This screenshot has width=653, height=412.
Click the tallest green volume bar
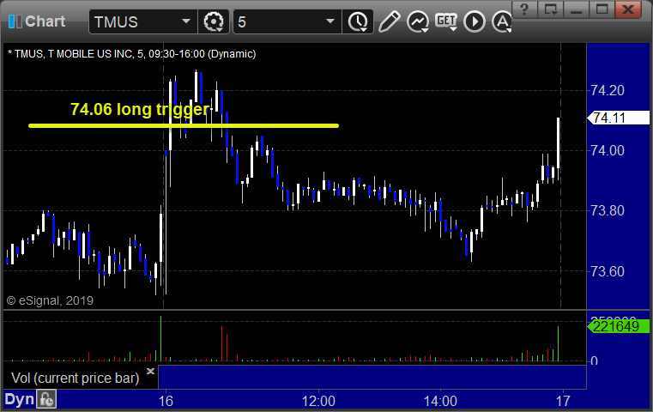(x=160, y=338)
